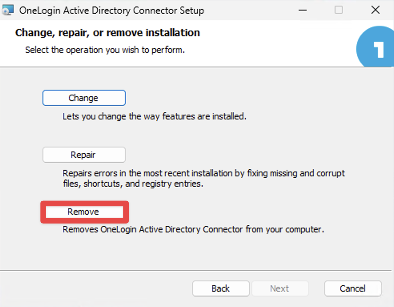Click 'Removes OneLogin Active Directory Connector' description
Screen dimensions: 394x307
tap(193, 229)
